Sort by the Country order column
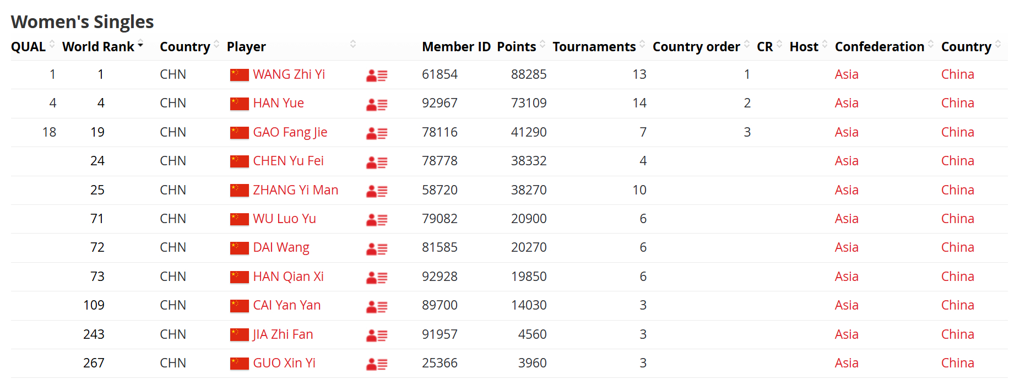This screenshot has height=379, width=1009. 701,47
